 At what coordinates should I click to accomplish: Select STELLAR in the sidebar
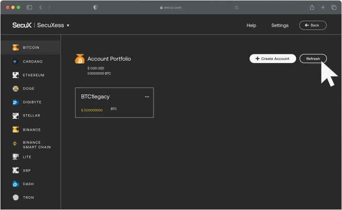(31, 116)
